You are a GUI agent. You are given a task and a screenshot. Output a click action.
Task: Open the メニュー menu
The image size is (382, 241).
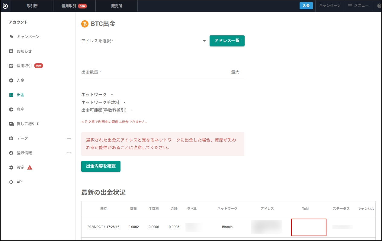click(x=358, y=6)
